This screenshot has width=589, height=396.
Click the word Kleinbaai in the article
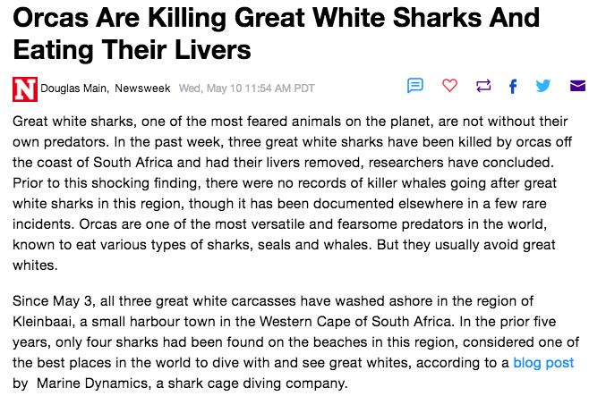pyautogui.click(x=42, y=322)
